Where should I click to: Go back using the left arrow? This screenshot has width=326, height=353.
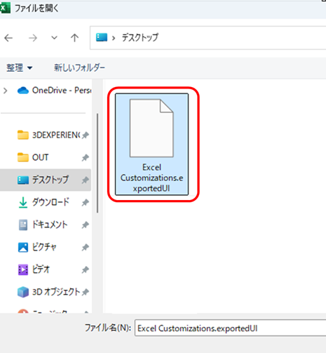[8, 38]
